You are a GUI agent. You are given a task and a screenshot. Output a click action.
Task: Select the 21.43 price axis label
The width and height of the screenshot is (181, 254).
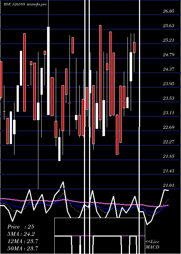(x=169, y=171)
